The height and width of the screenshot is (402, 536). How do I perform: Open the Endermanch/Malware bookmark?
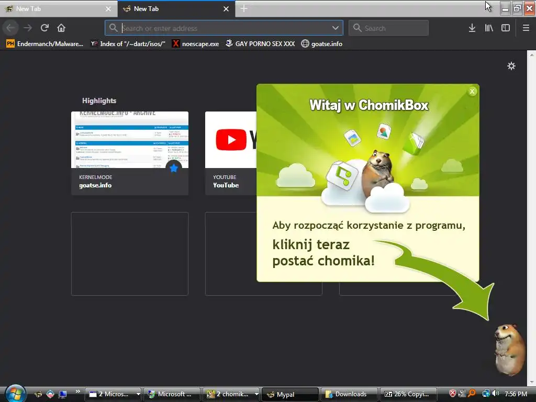pyautogui.click(x=45, y=44)
